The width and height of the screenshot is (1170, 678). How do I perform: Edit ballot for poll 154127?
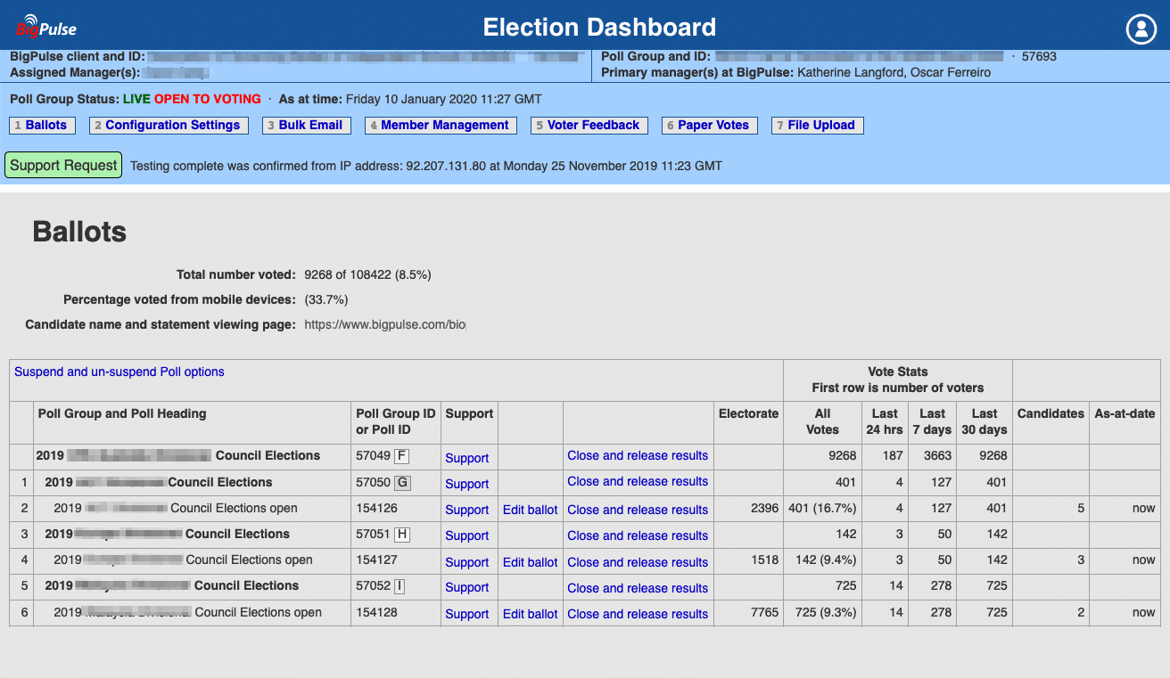[x=530, y=561]
